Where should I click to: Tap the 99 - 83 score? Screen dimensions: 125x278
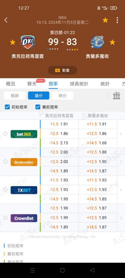pyautogui.click(x=62, y=42)
